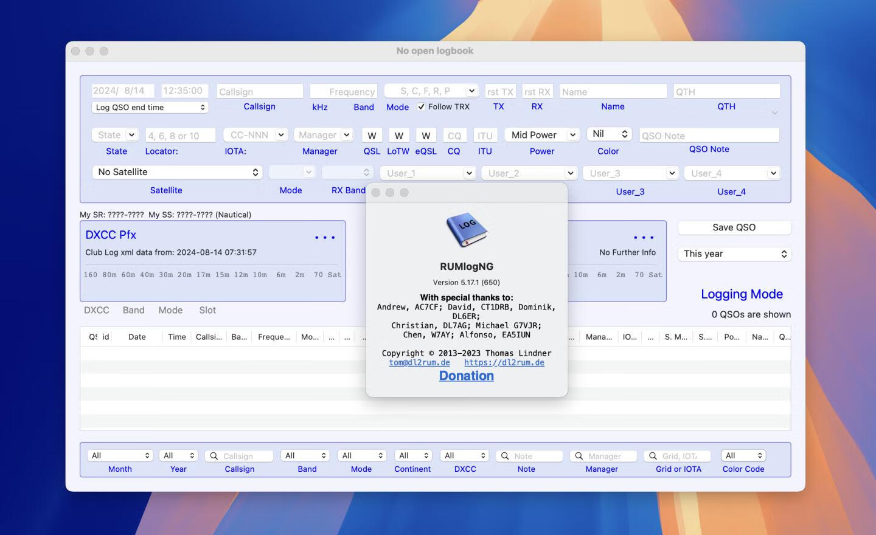The image size is (876, 535).
Task: Click the Logging Mode label
Action: [742, 294]
